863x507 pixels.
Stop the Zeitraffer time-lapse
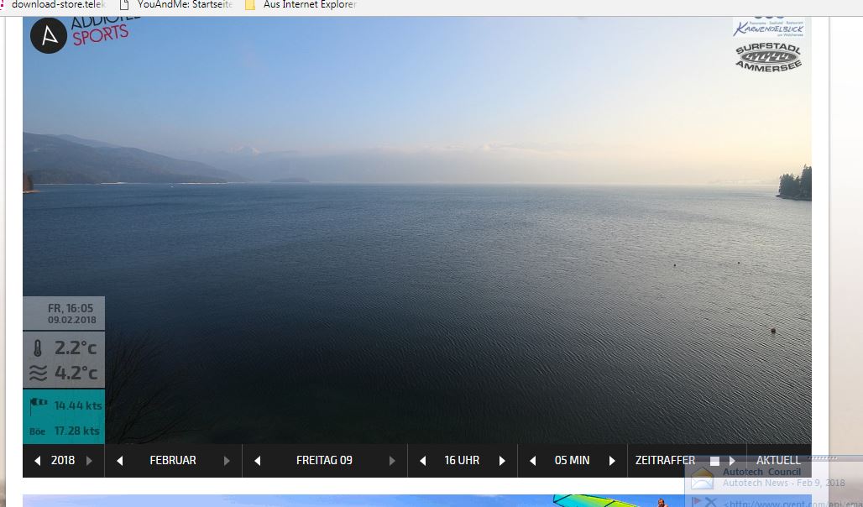click(x=714, y=461)
